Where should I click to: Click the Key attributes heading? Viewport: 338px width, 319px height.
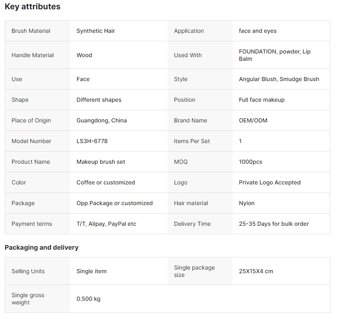[32, 7]
